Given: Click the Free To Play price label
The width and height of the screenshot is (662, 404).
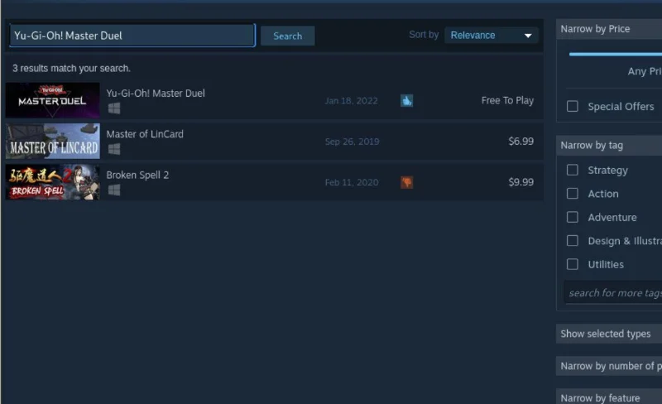Looking at the screenshot, I should pos(507,100).
